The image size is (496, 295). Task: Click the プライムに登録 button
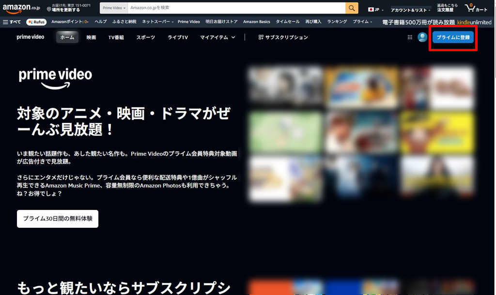tap(453, 37)
